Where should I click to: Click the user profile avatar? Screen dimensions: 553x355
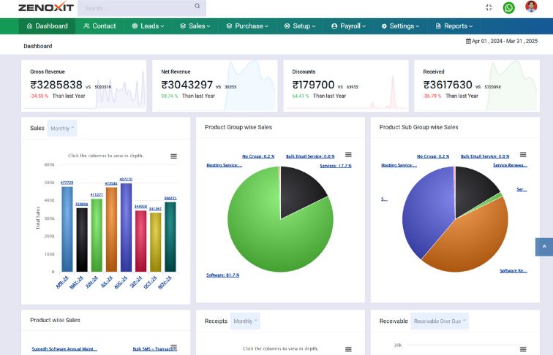[x=531, y=7]
